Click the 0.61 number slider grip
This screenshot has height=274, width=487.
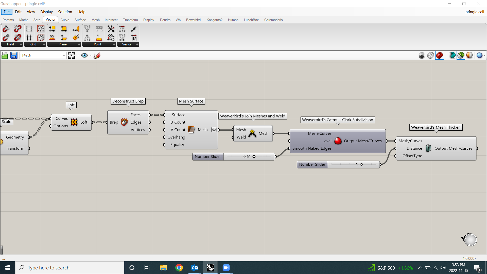pos(254,157)
